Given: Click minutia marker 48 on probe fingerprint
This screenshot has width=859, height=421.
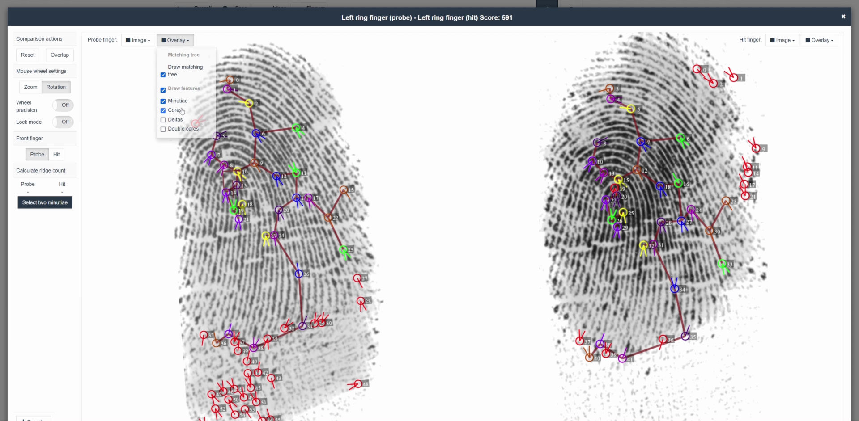Looking at the screenshot, I should click(358, 384).
